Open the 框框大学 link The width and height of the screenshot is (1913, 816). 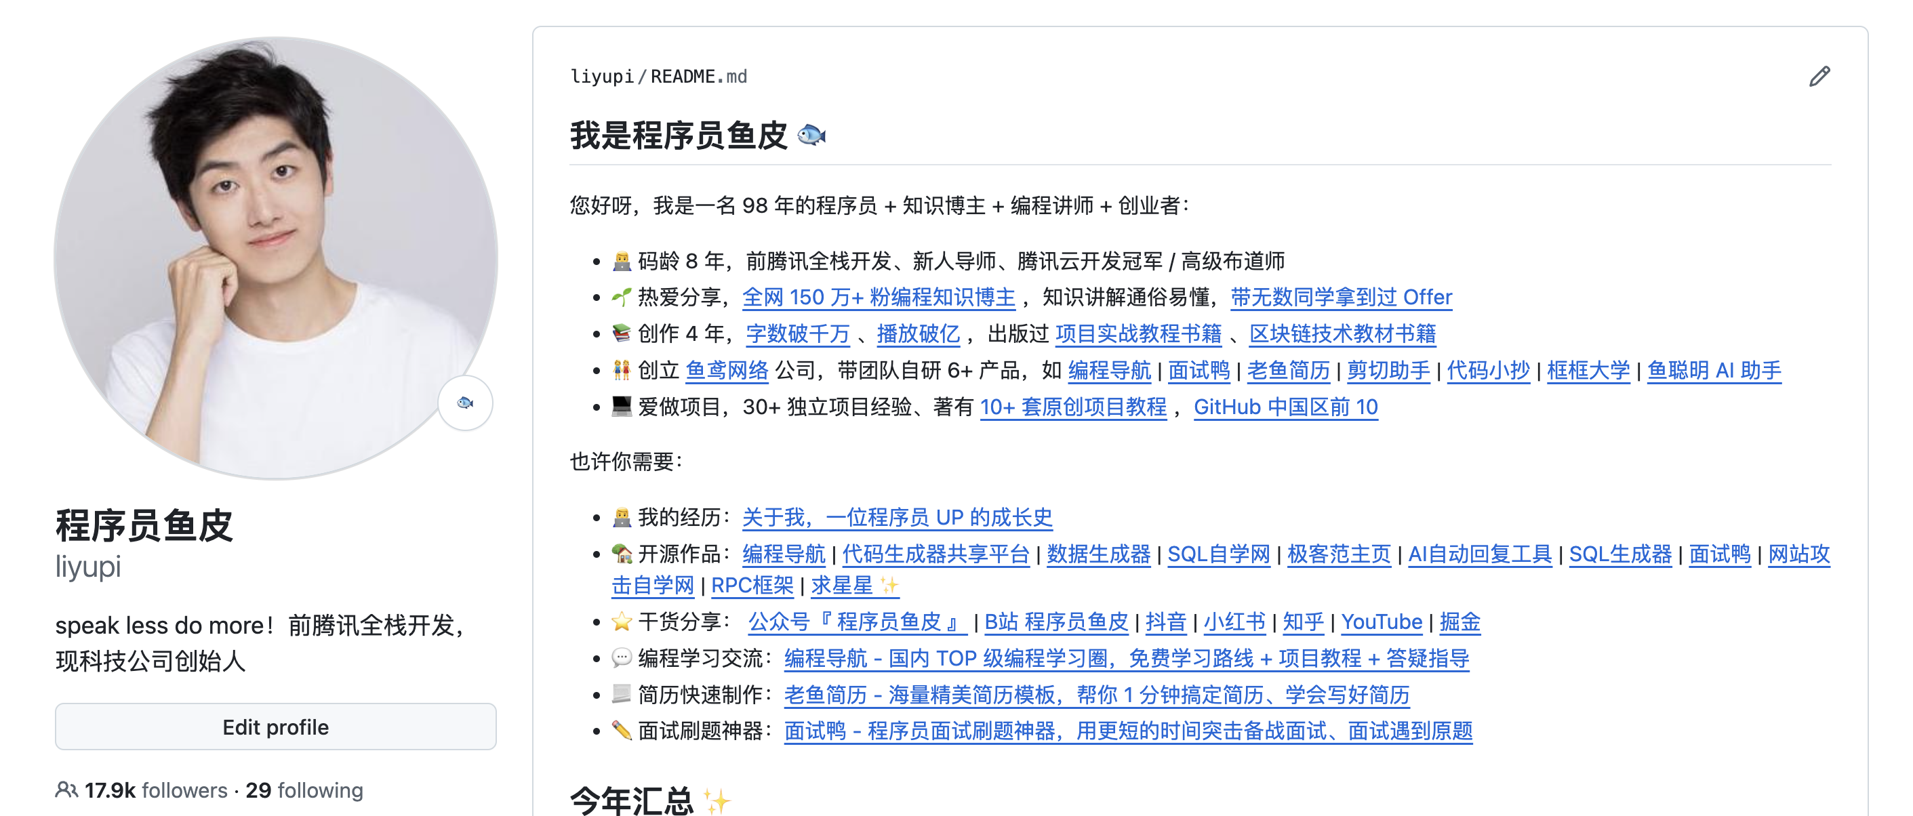(x=1588, y=371)
